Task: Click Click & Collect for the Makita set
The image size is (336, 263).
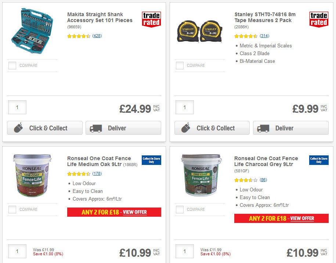Action: (44, 128)
